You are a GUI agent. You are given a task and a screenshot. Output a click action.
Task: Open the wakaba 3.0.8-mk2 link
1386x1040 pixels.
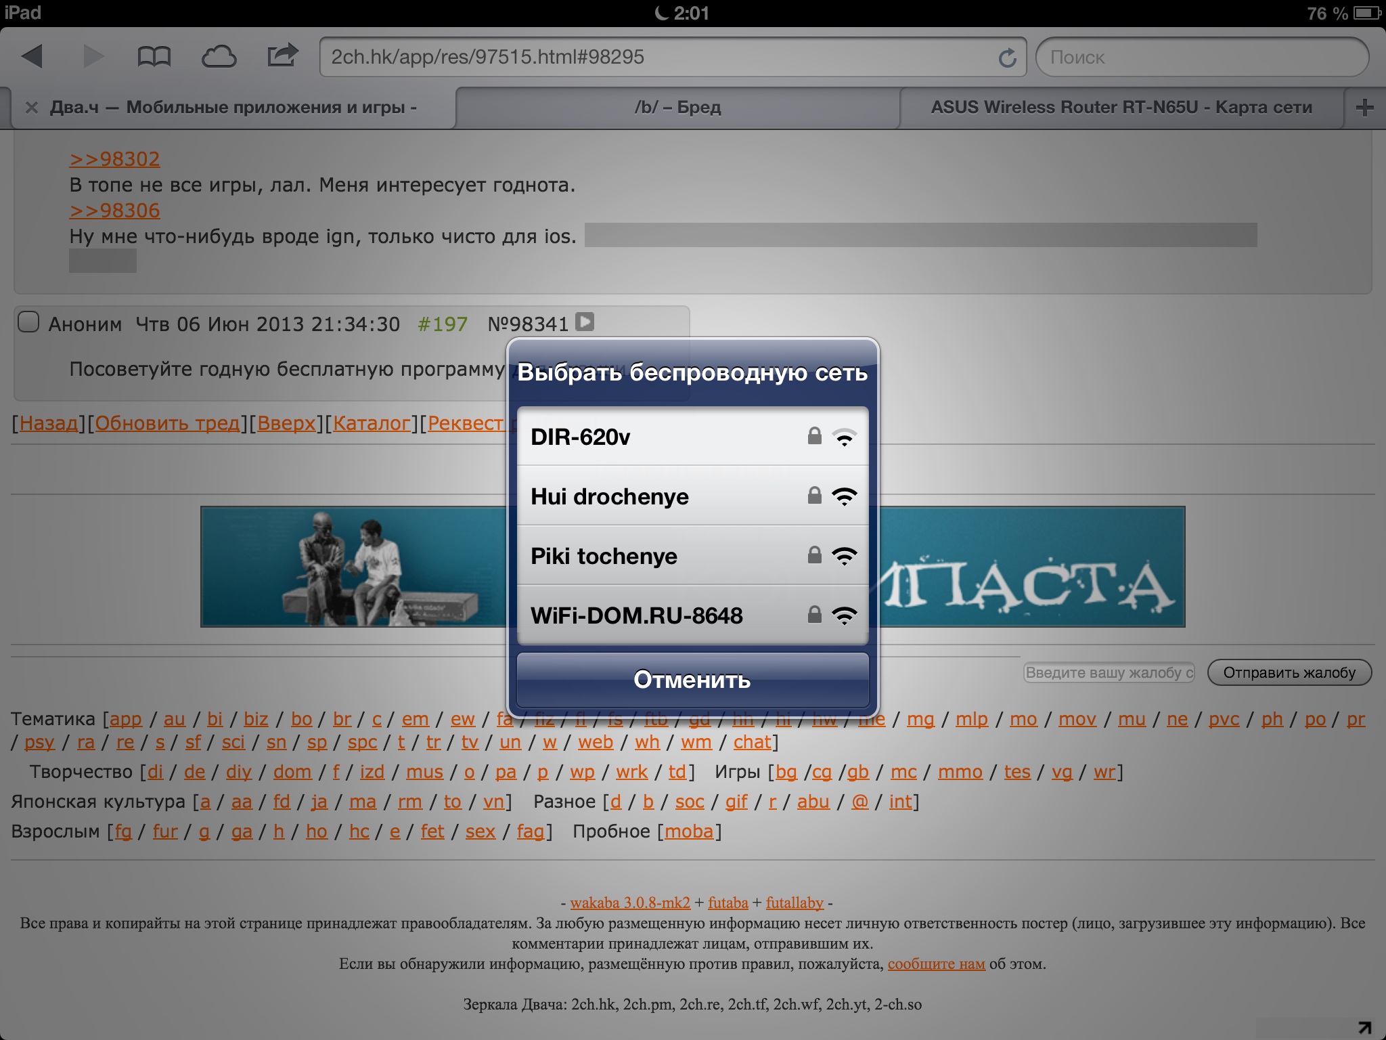630,903
